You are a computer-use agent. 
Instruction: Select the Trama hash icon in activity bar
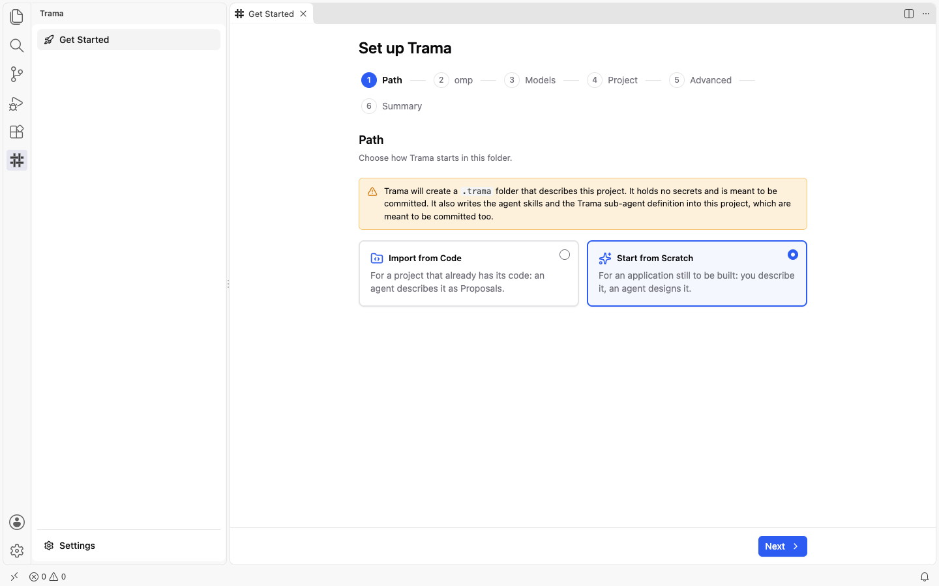click(x=17, y=160)
